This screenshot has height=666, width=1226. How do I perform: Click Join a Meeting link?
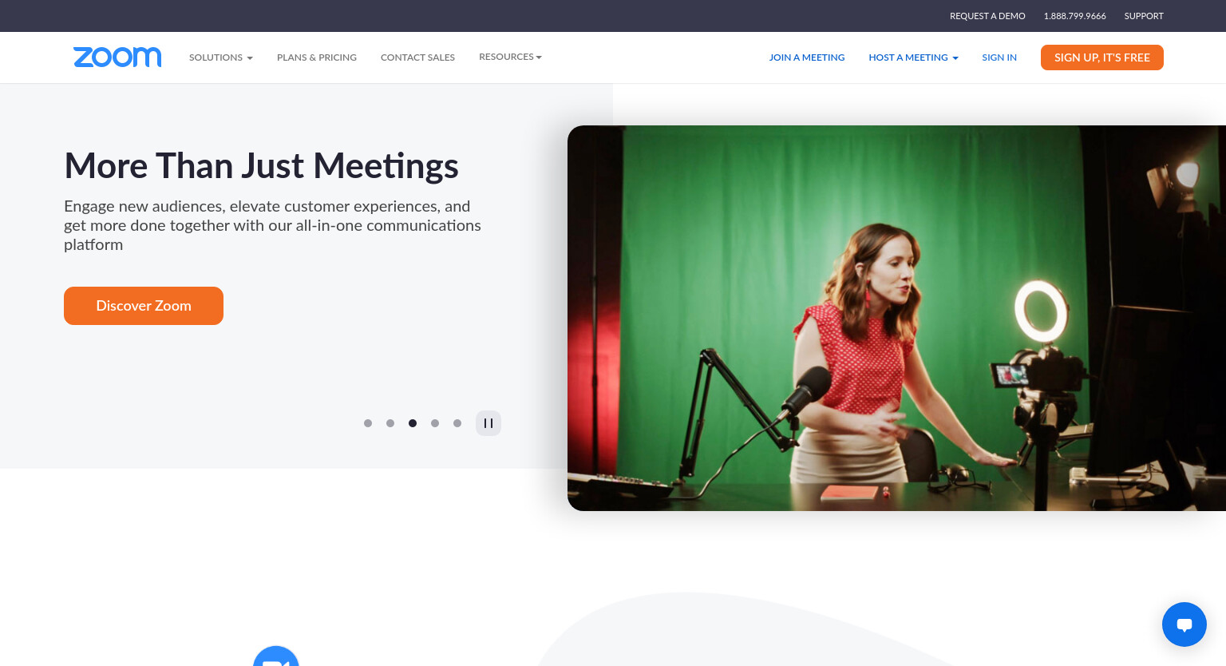(807, 57)
